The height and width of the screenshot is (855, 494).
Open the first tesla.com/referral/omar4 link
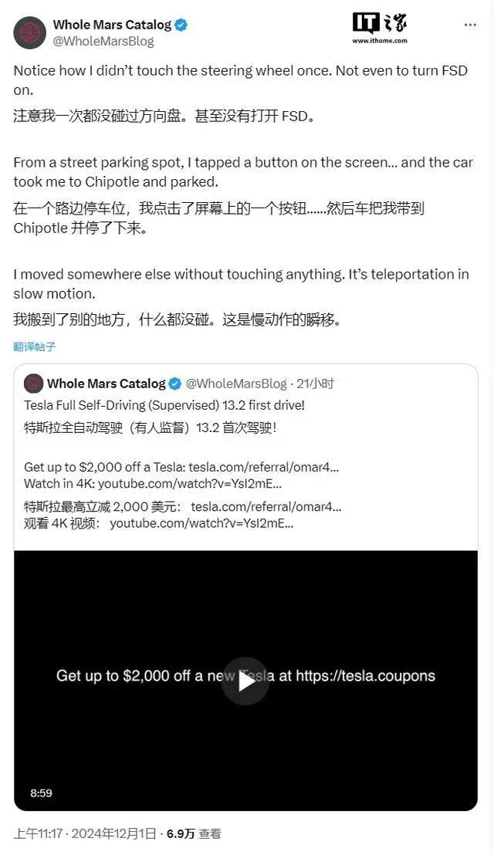click(264, 467)
